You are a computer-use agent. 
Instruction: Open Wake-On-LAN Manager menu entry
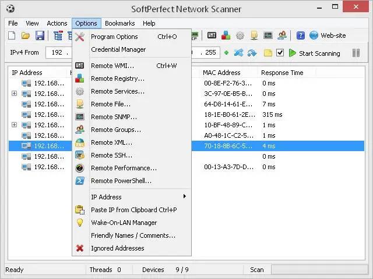132,223
